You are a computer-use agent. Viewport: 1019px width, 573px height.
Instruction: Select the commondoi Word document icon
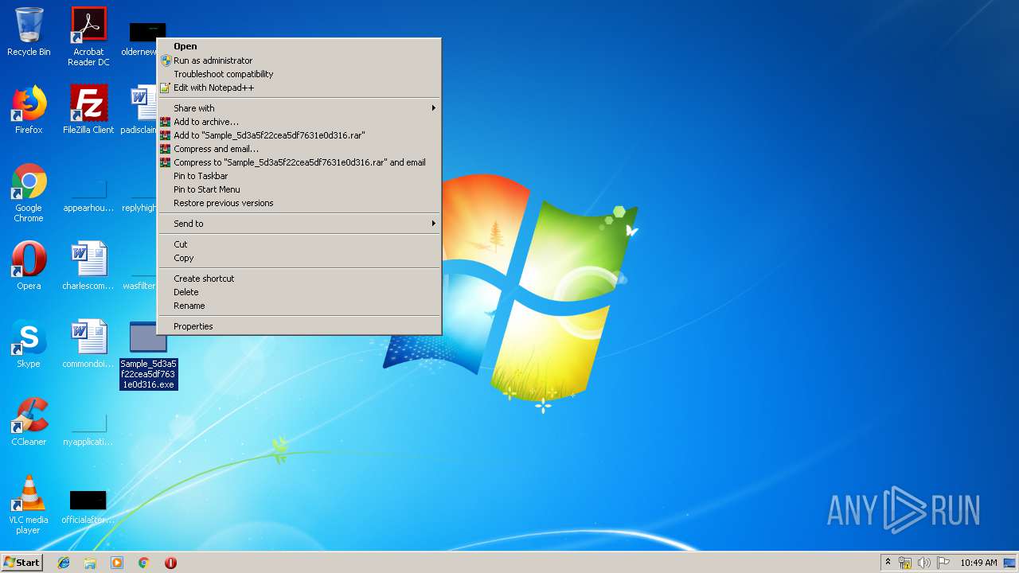pyautogui.click(x=88, y=344)
